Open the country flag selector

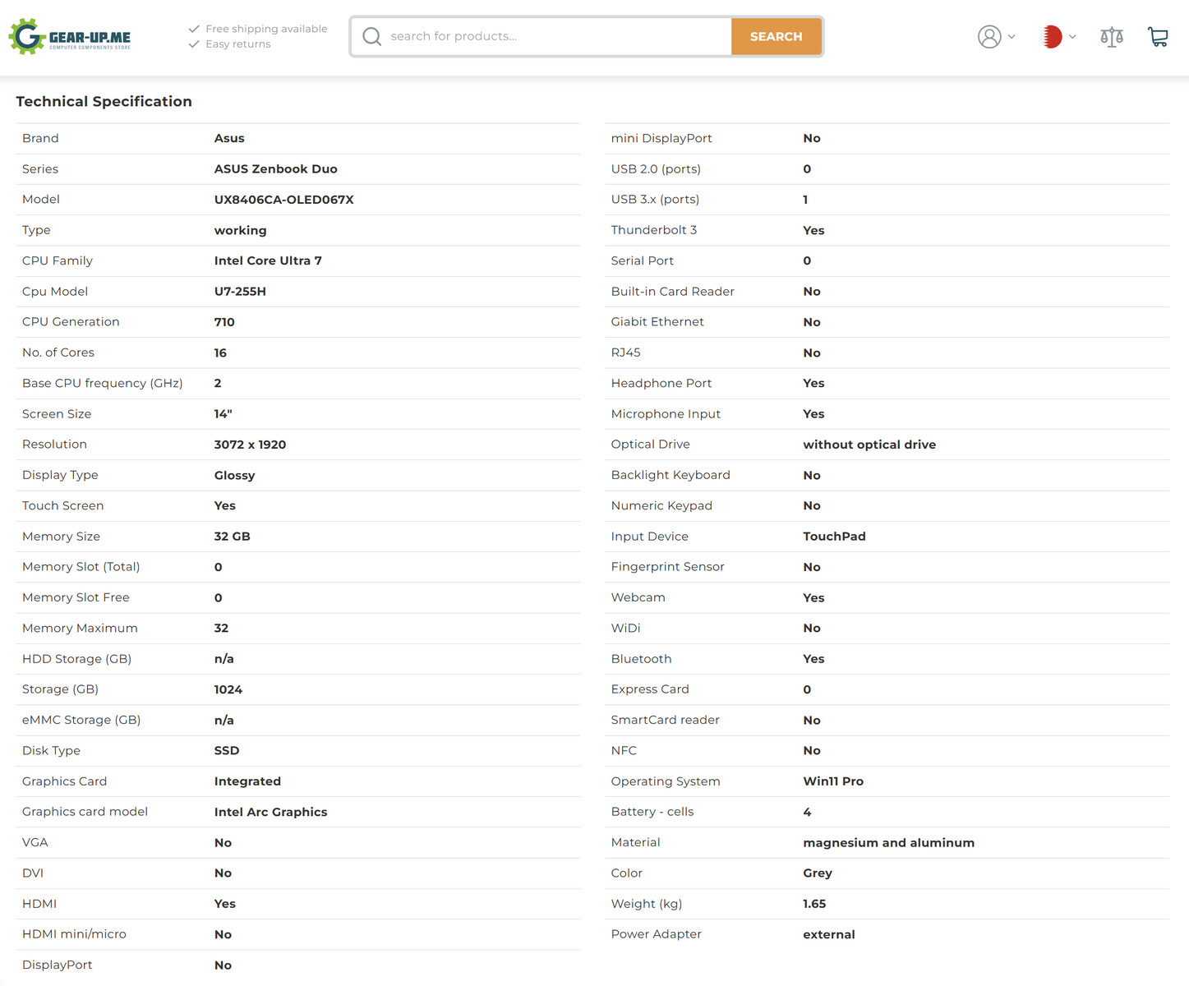pyautogui.click(x=1052, y=37)
